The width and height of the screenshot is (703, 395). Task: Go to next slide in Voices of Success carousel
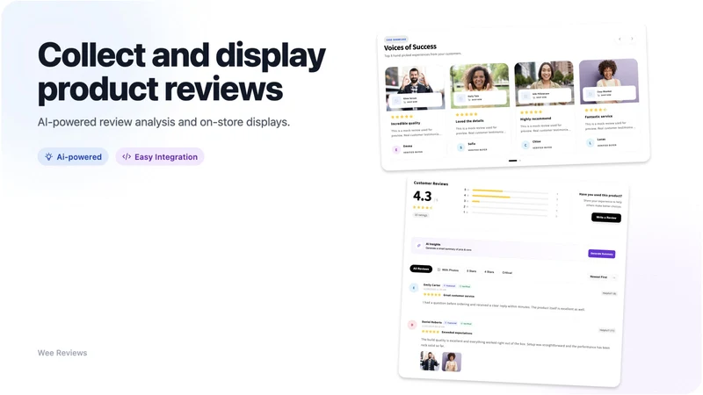pos(632,39)
